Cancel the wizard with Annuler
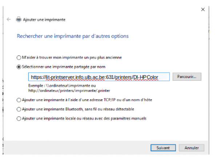 pos(191,148)
